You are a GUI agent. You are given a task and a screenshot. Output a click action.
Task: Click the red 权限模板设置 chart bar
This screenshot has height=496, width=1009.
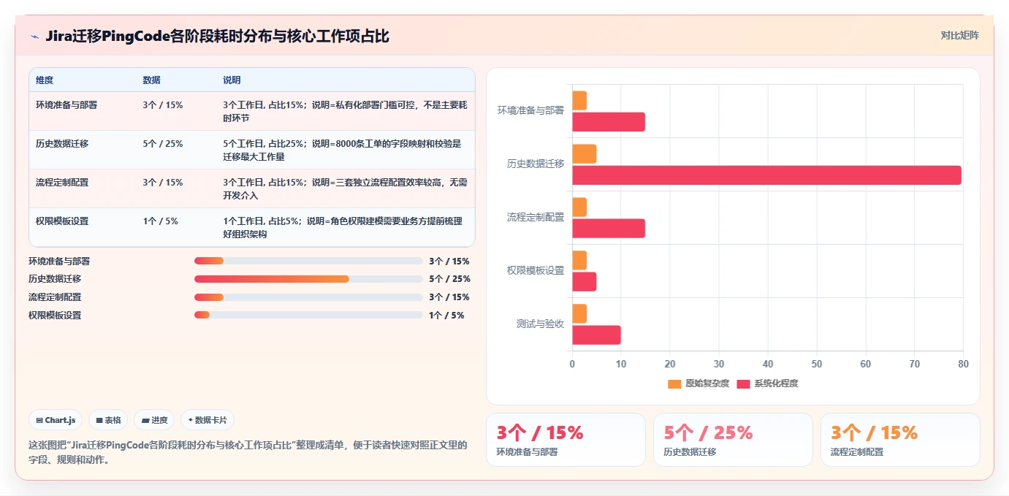point(585,282)
